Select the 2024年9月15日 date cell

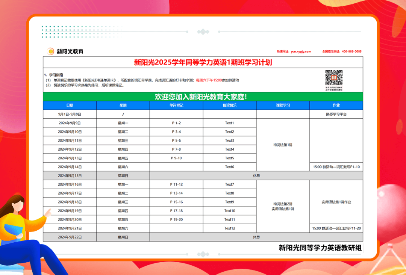click(x=70, y=176)
